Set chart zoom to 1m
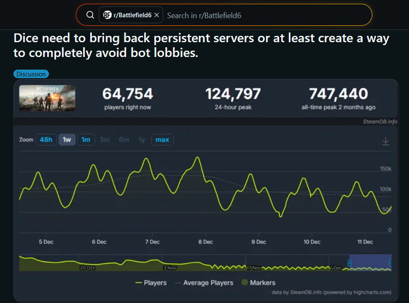Viewport: 409px width, 303px height. point(86,140)
